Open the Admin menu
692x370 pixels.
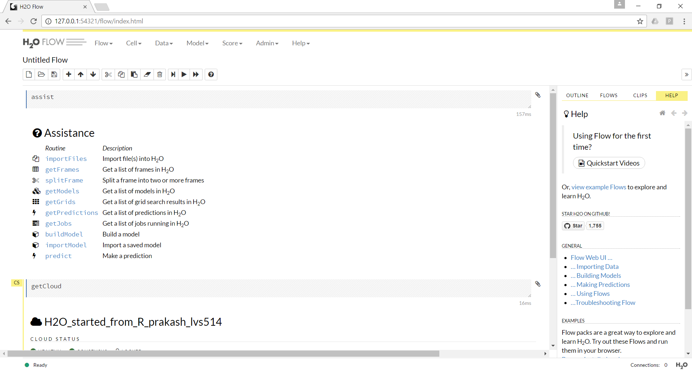click(267, 43)
